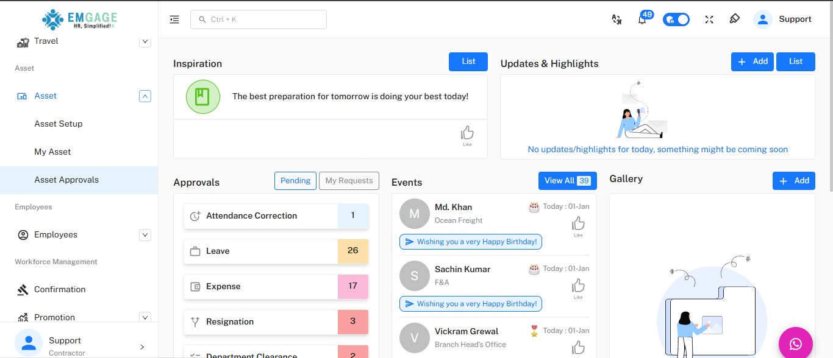Like the Inspiration quote of the day
Screen dimensions: 833x358
(x=467, y=133)
